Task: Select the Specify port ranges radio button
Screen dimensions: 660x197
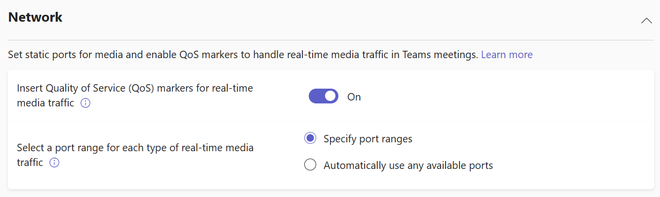Action: (310, 139)
